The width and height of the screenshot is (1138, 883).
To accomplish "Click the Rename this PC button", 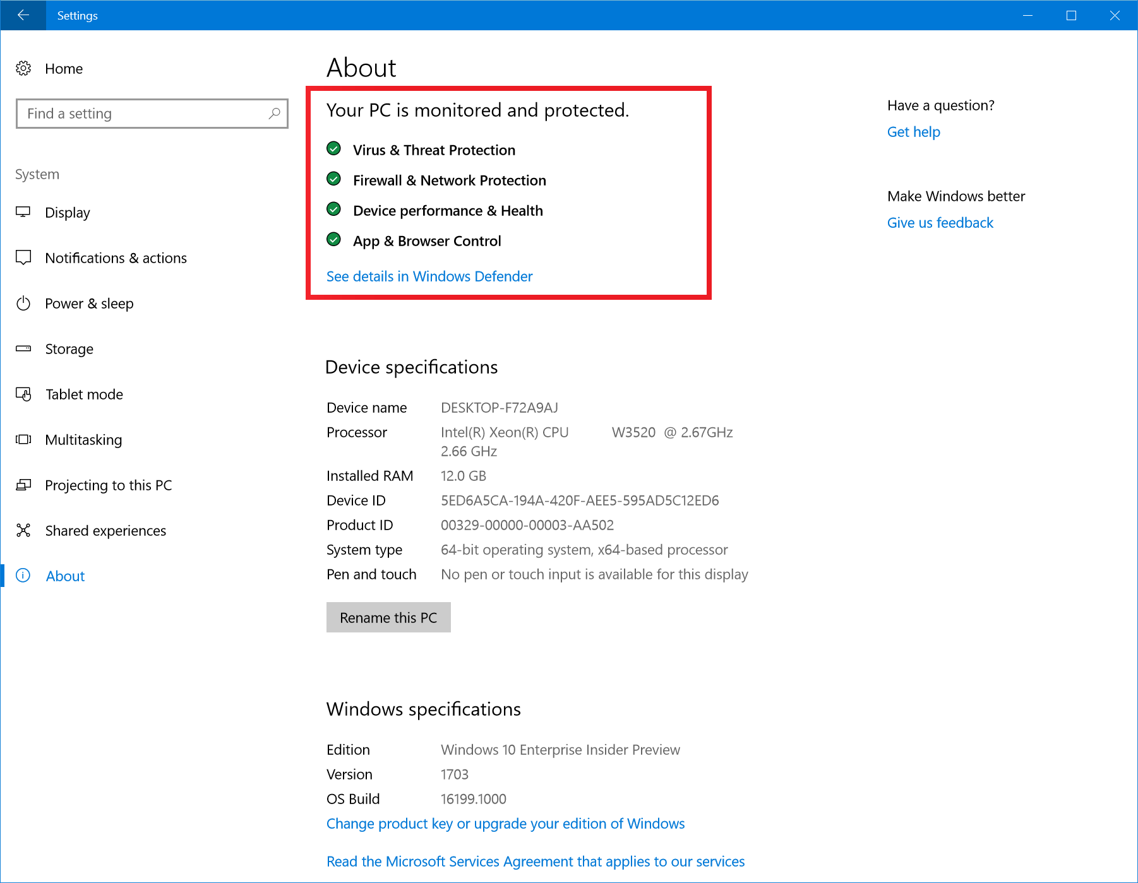I will click(388, 617).
